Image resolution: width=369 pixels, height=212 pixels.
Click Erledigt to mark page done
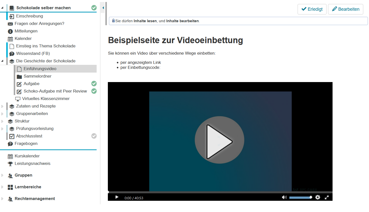tap(312, 9)
